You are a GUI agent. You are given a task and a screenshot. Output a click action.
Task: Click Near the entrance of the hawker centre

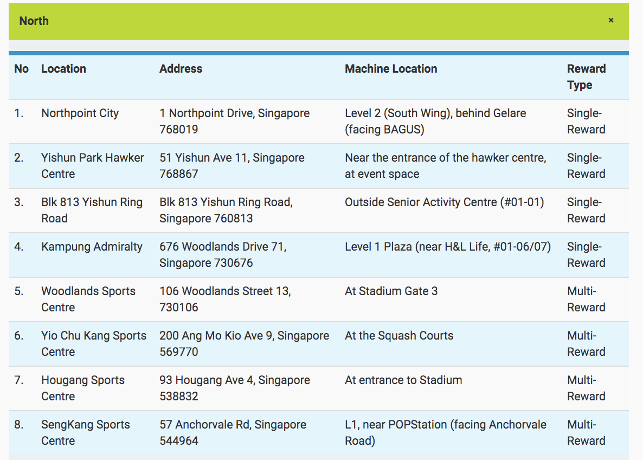click(x=445, y=166)
